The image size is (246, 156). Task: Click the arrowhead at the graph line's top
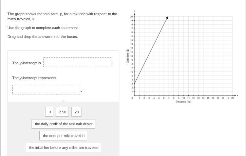point(167,18)
